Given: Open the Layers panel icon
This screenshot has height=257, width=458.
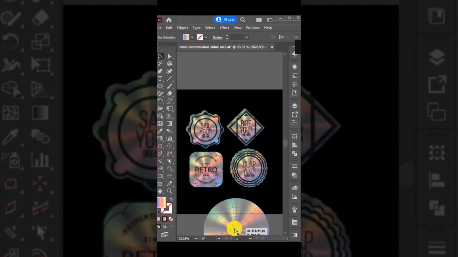Looking at the screenshot, I should pyautogui.click(x=294, y=106).
